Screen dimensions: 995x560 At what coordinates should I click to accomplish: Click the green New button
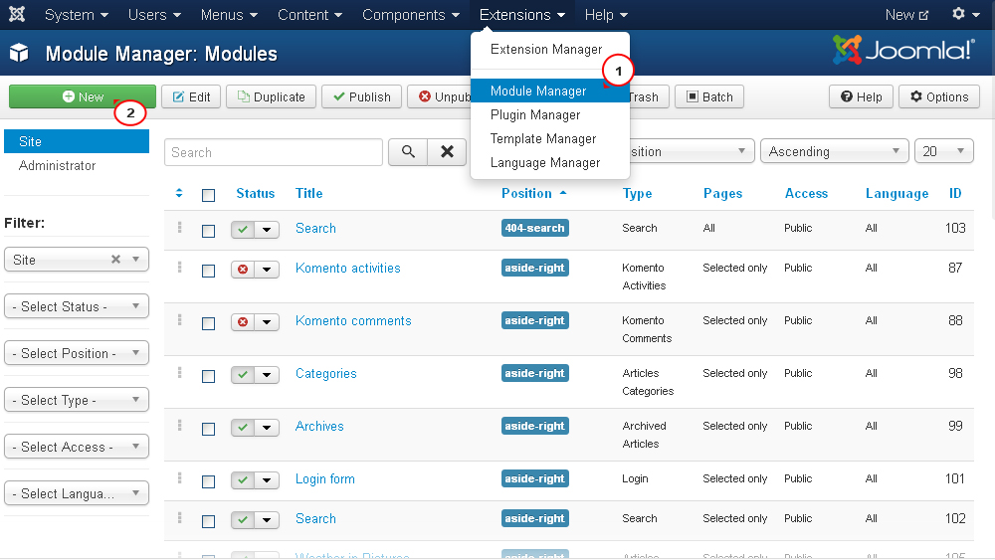pos(83,96)
